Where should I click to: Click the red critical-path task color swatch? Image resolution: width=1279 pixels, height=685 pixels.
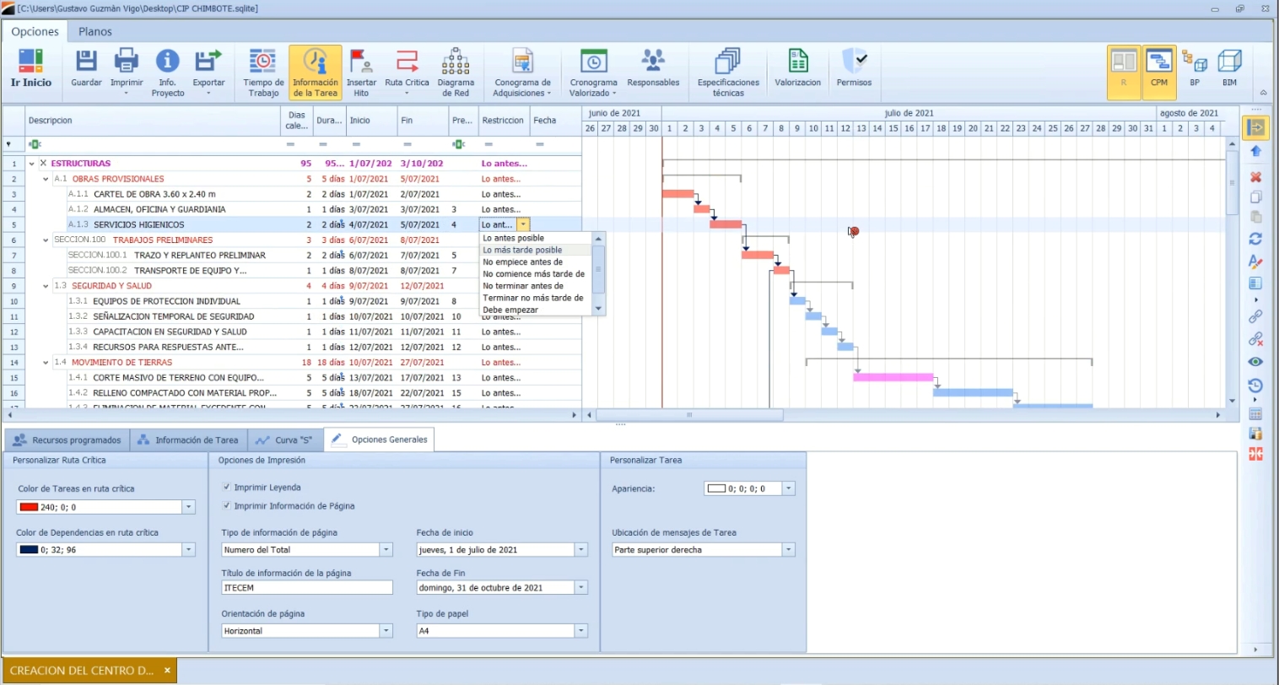(x=29, y=507)
